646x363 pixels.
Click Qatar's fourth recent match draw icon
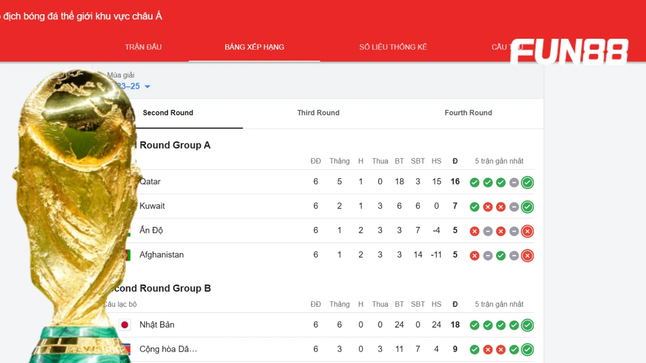coord(514,182)
